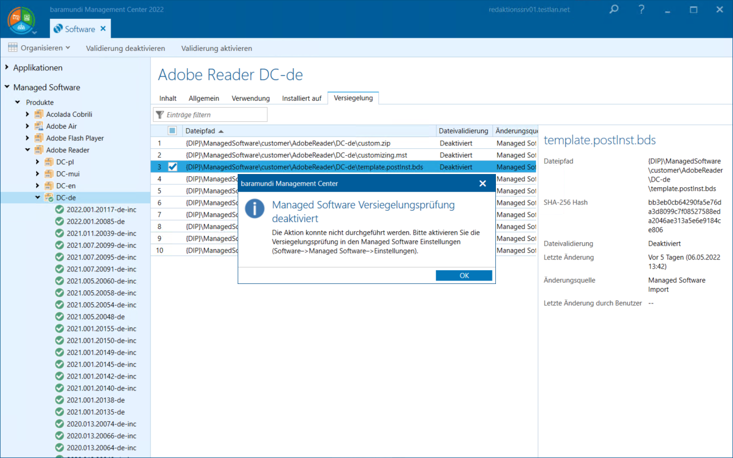Click the baramundi logo menu icon
This screenshot has height=458, width=733.
(21, 19)
